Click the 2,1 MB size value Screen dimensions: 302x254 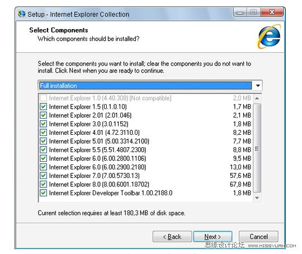242,115
